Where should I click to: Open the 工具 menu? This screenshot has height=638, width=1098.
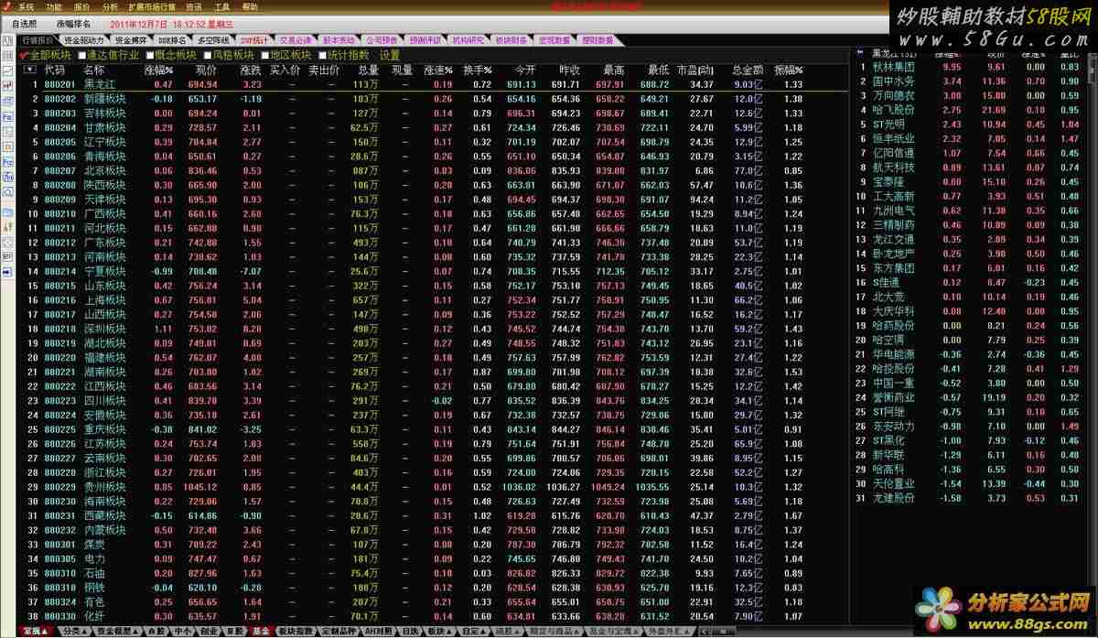(222, 6)
